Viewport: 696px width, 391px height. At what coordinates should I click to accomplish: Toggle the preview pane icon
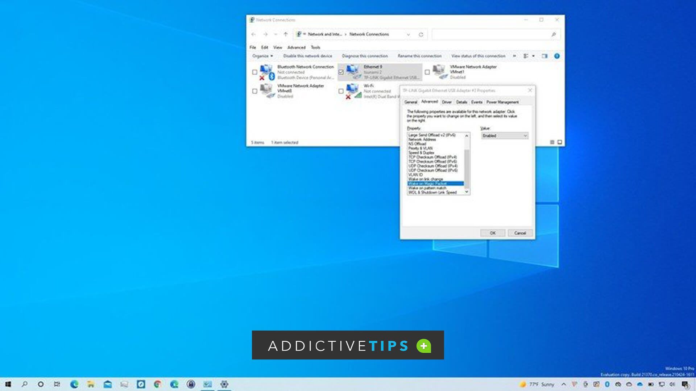coord(544,56)
